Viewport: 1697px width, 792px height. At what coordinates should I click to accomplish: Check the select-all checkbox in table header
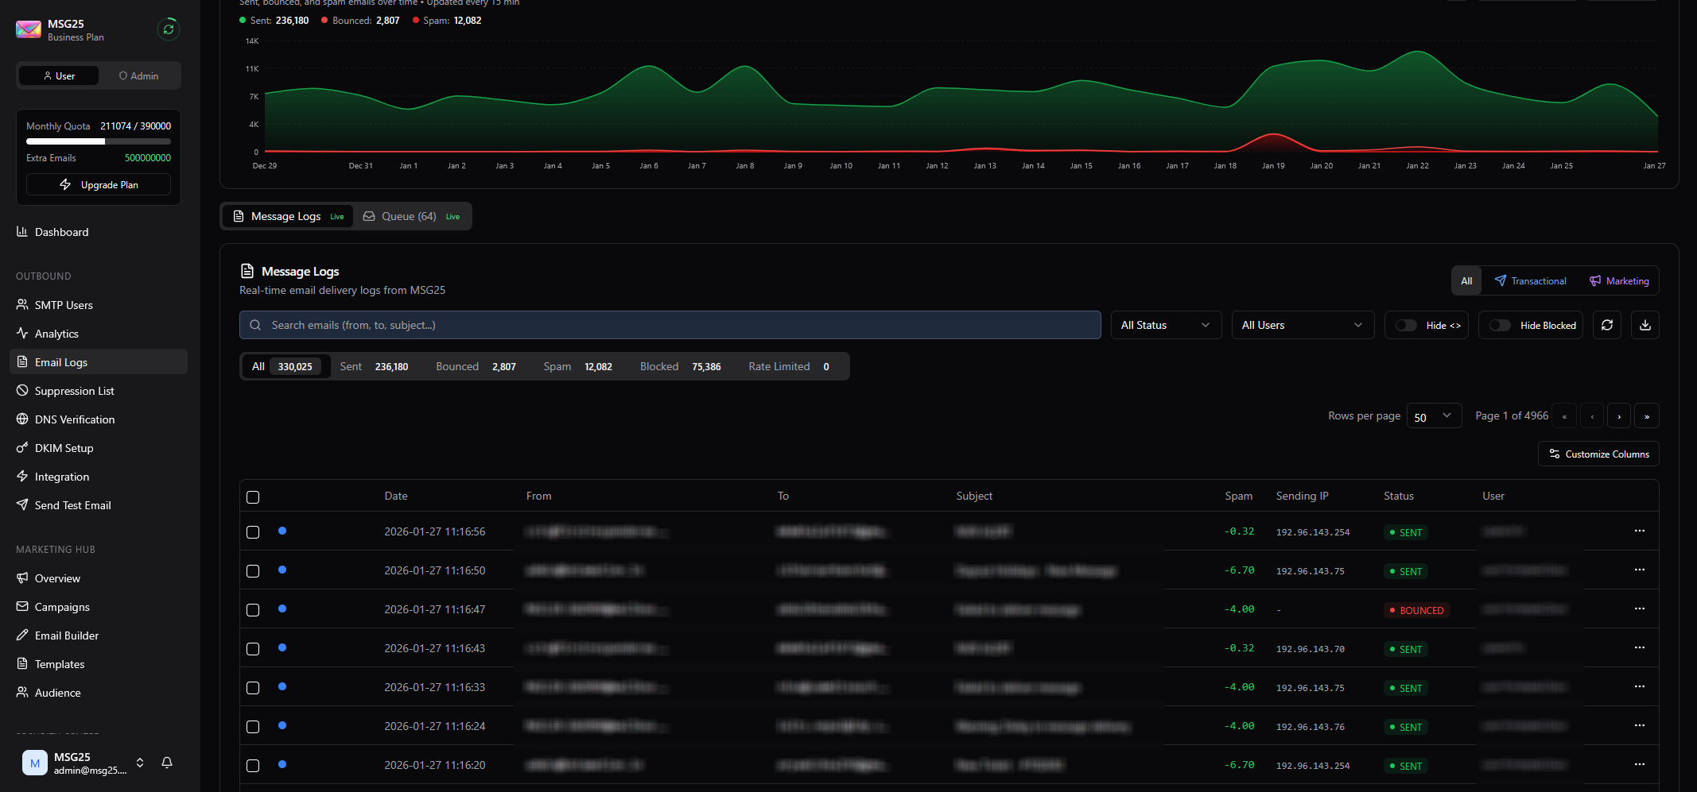253,497
